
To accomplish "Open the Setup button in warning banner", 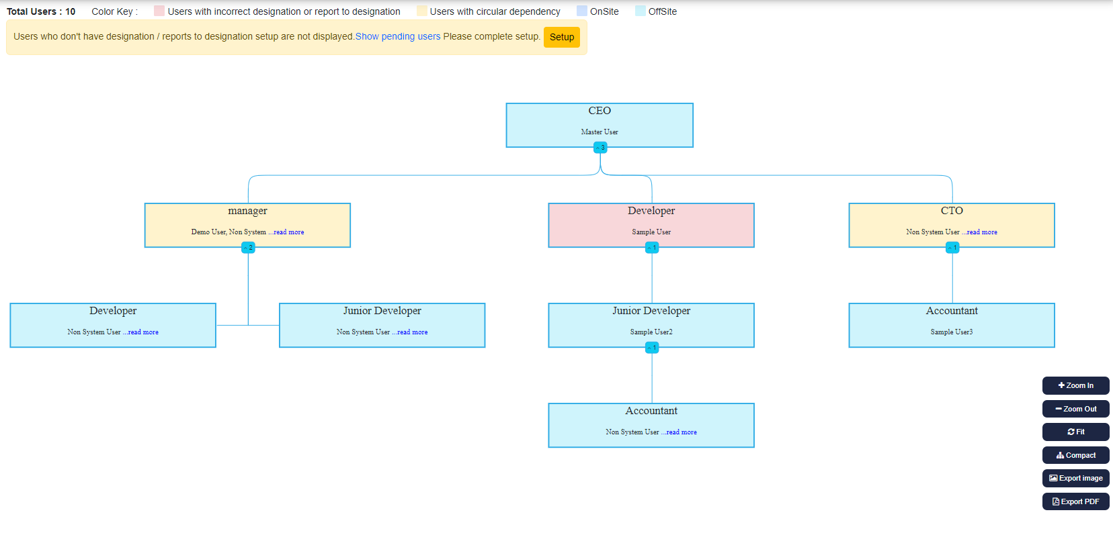I will point(561,37).
